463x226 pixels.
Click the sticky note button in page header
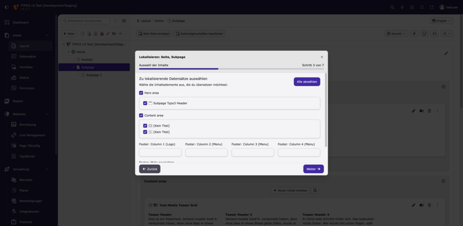coord(424,33)
